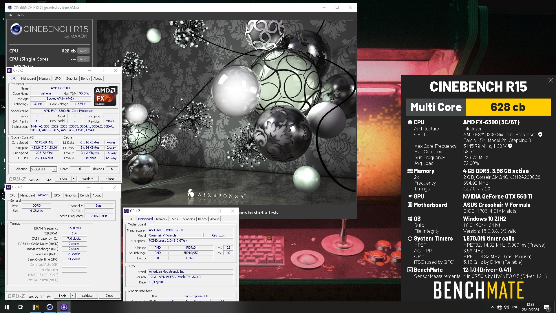Click DRAM Frequency value 895.0 MHz
This screenshot has width=556, height=313.
click(74, 228)
